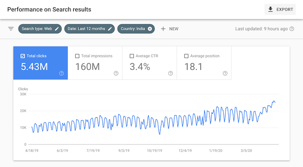Open Date: Last 12 months chip
This screenshot has width=303, height=167.
coord(90,29)
